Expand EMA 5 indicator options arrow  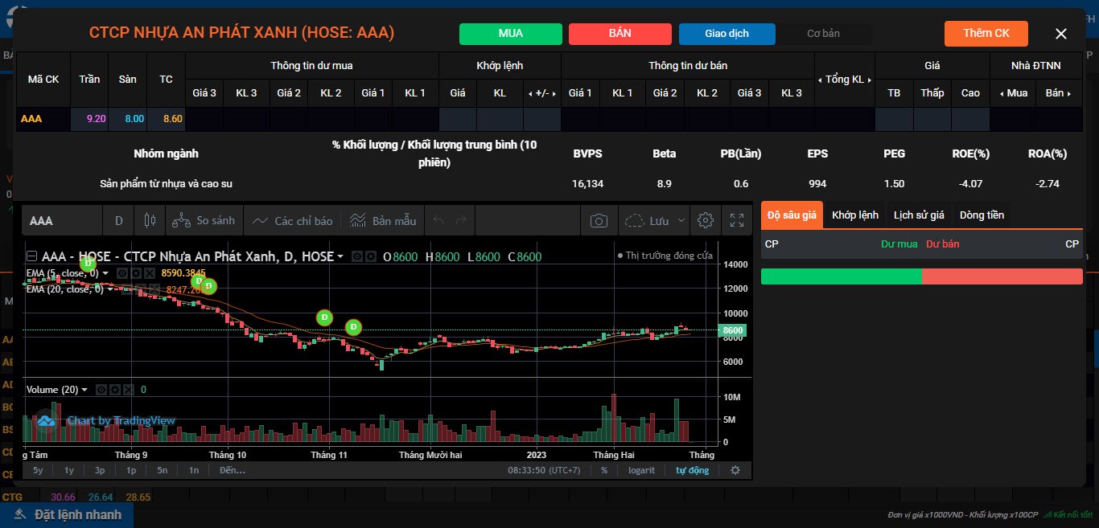(x=105, y=273)
